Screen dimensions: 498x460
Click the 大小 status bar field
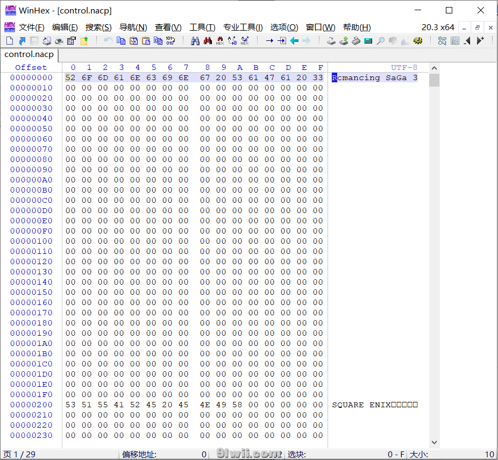pyautogui.click(x=452, y=454)
